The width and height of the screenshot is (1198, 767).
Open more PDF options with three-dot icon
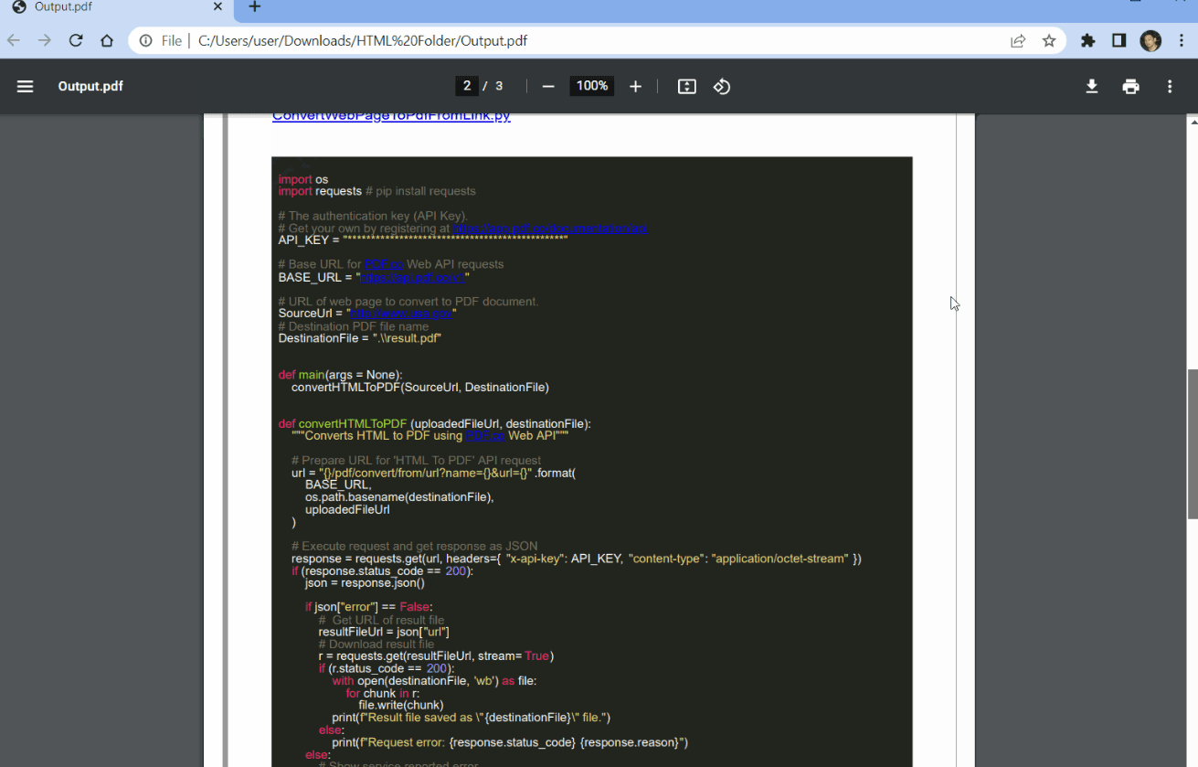[x=1170, y=86]
